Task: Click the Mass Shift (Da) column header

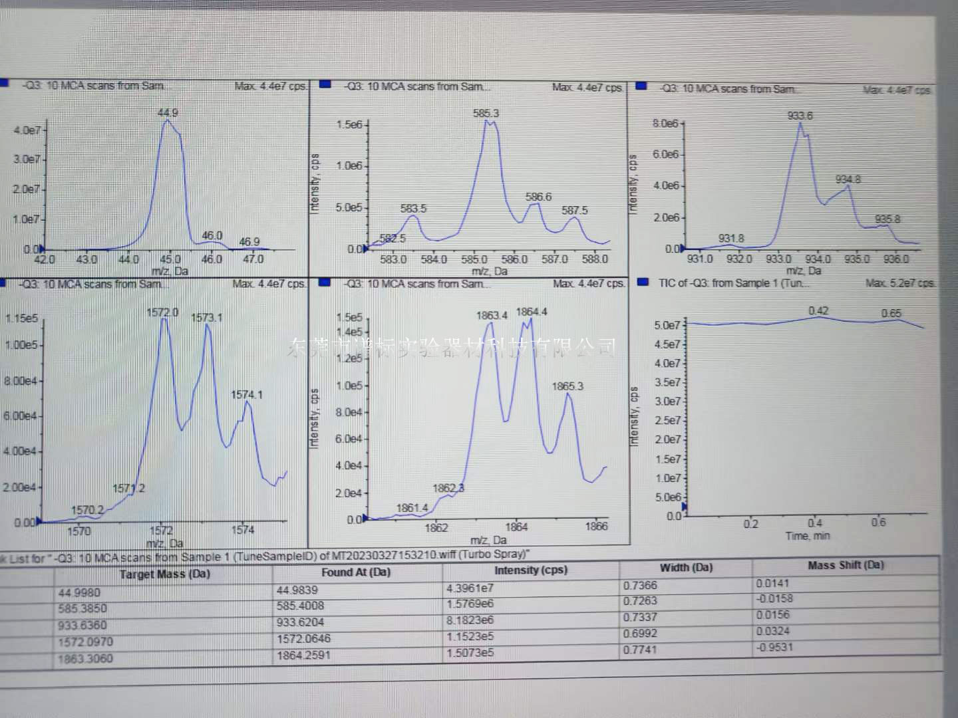Action: click(845, 566)
